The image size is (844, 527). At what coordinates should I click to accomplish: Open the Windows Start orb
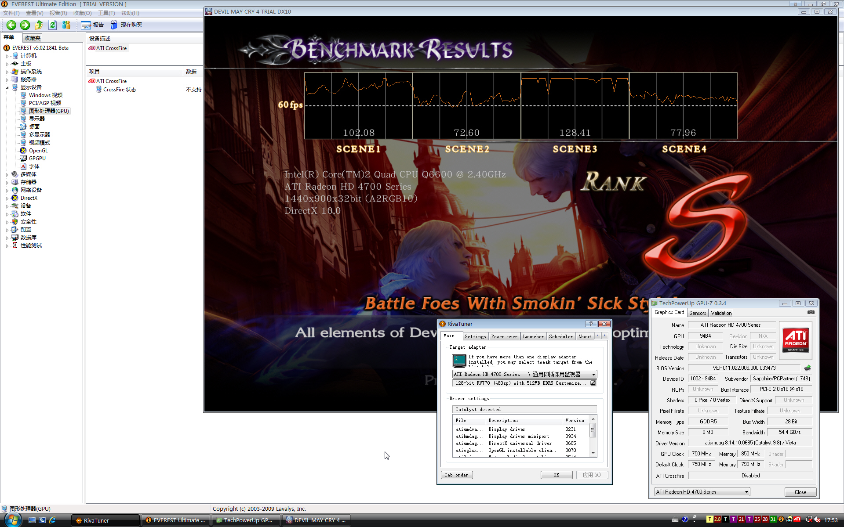click(13, 520)
